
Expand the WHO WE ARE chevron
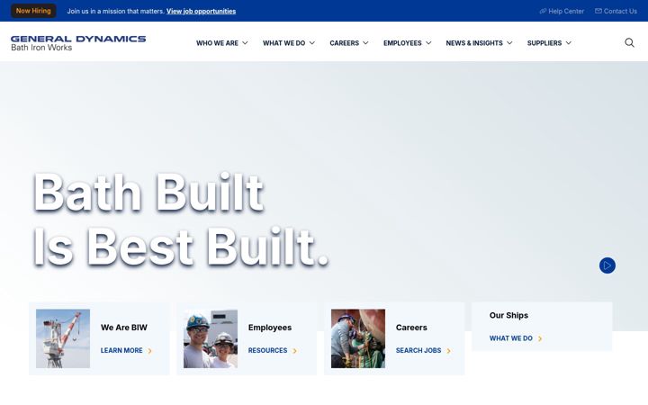[245, 43]
